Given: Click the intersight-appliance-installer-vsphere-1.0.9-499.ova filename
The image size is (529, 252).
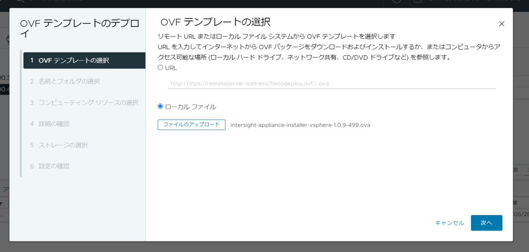Looking at the screenshot, I should pyautogui.click(x=300, y=125).
